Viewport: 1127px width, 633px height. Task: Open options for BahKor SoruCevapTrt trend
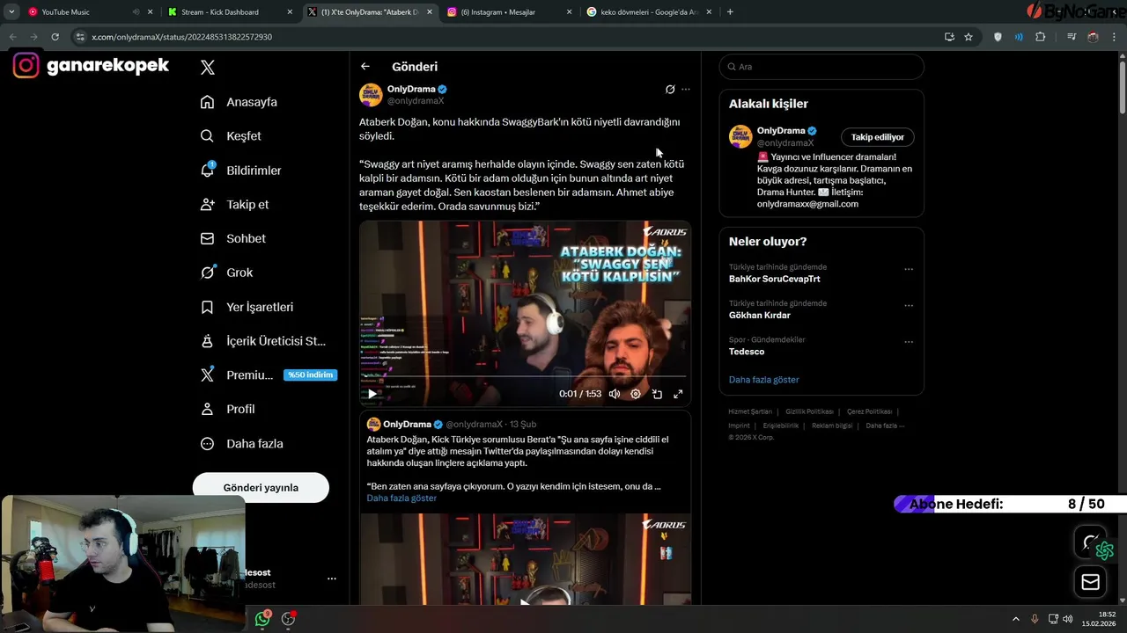[x=909, y=269]
